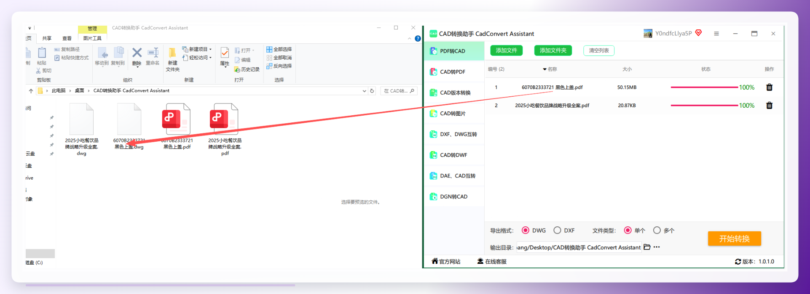Screen dimensions: 810x294
Task: Choose DWG export format
Action: 526,230
